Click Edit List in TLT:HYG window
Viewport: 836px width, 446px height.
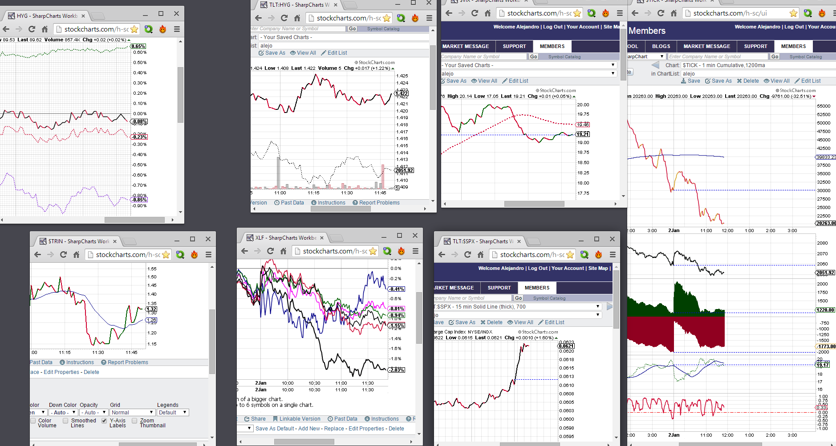pos(334,53)
